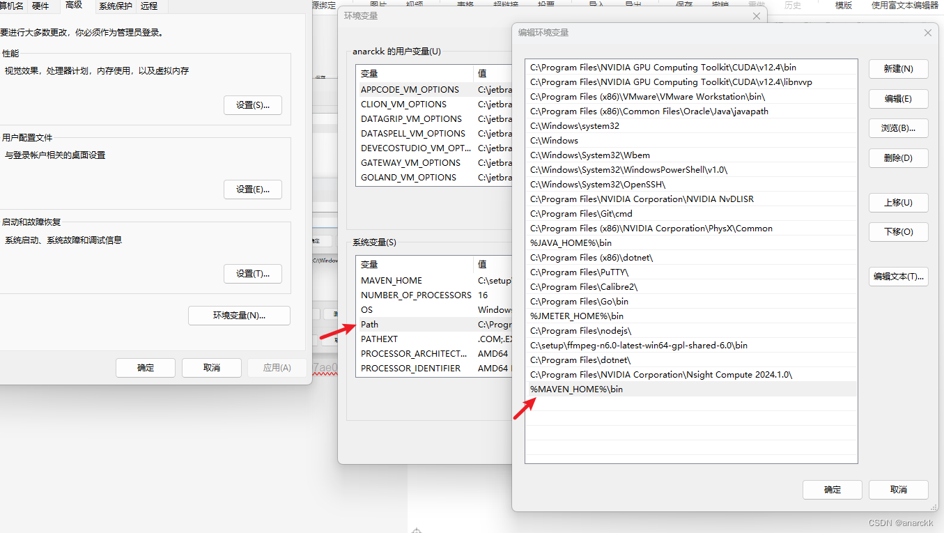Open 用户配置文件 settings with 设置(E)...

click(x=253, y=190)
